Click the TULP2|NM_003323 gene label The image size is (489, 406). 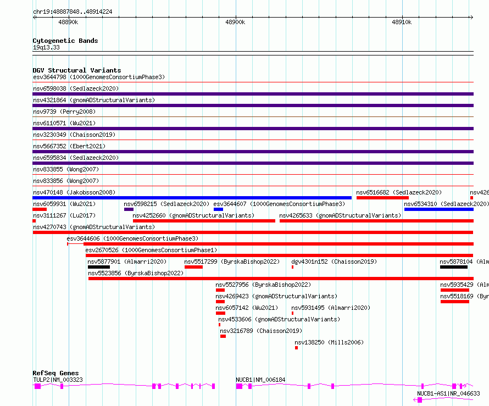click(x=58, y=380)
